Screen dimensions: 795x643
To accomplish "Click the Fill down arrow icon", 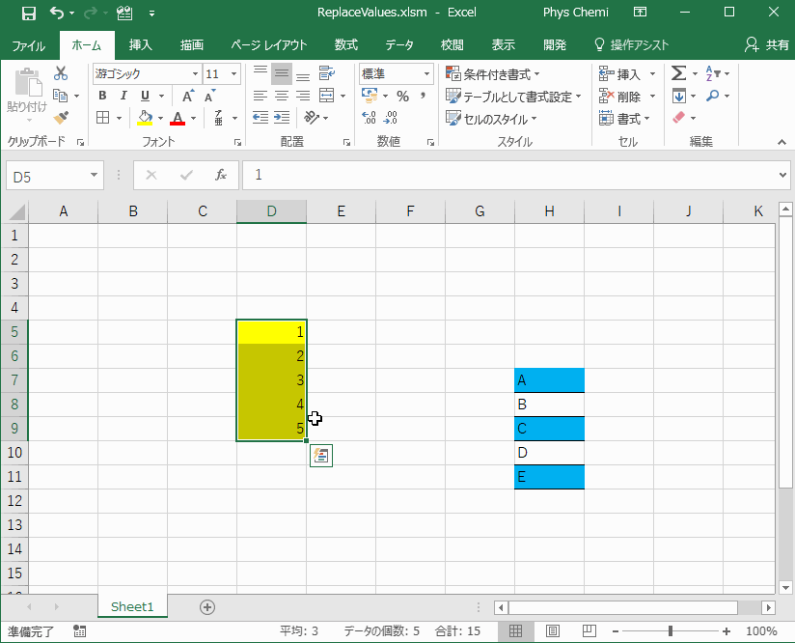I will pos(679,96).
